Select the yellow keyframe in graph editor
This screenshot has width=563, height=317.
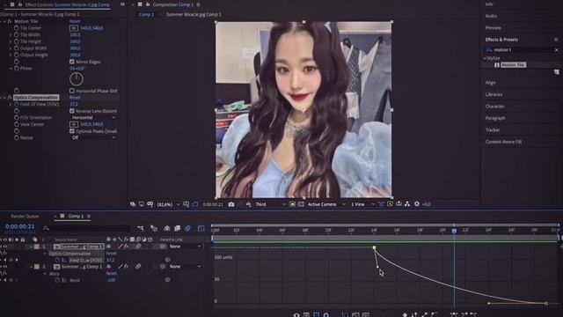tap(374, 247)
